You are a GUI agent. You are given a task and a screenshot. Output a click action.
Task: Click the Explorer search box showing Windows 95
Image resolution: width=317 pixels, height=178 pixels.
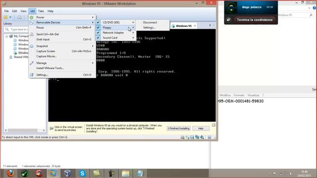pyautogui.click(x=295, y=15)
